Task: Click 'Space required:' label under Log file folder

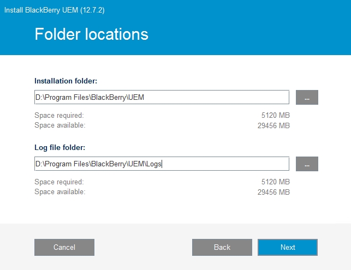Action: 59,182
